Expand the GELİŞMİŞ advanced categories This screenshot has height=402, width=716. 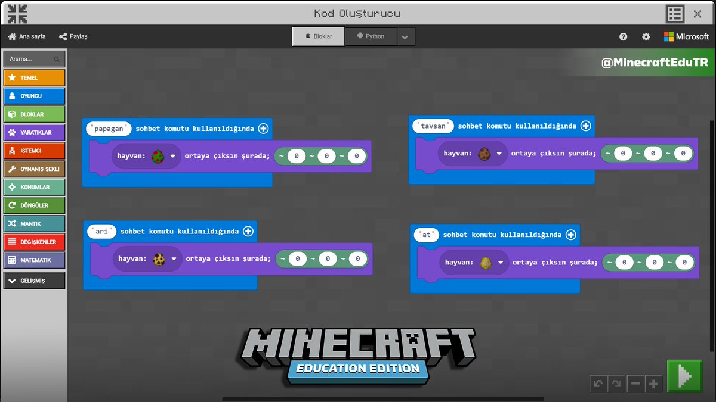click(x=34, y=281)
